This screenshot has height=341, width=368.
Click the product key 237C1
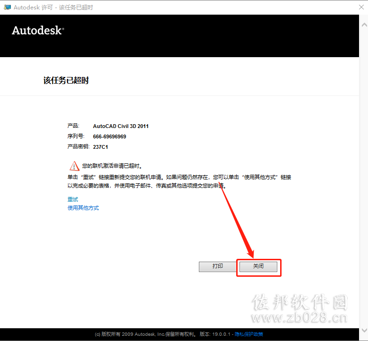(101, 147)
